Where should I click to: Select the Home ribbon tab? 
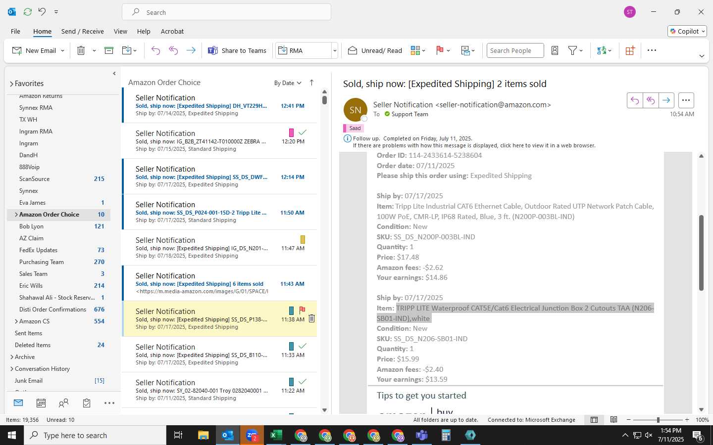click(x=42, y=31)
